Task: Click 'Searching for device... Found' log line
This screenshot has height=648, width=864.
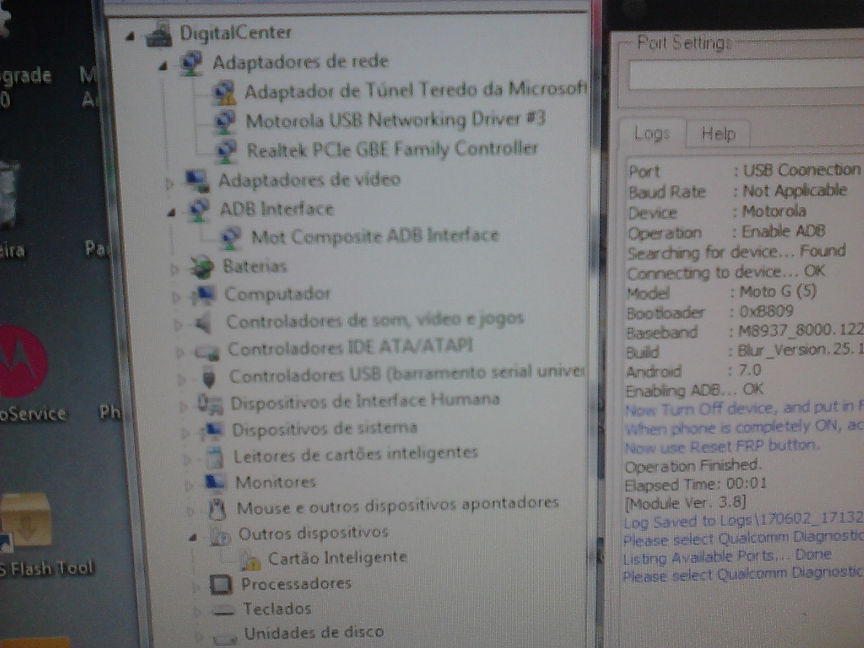Action: click(737, 252)
